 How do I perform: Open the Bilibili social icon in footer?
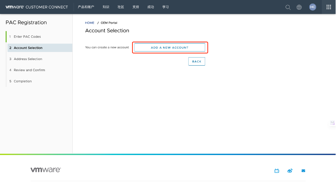[x=277, y=171]
